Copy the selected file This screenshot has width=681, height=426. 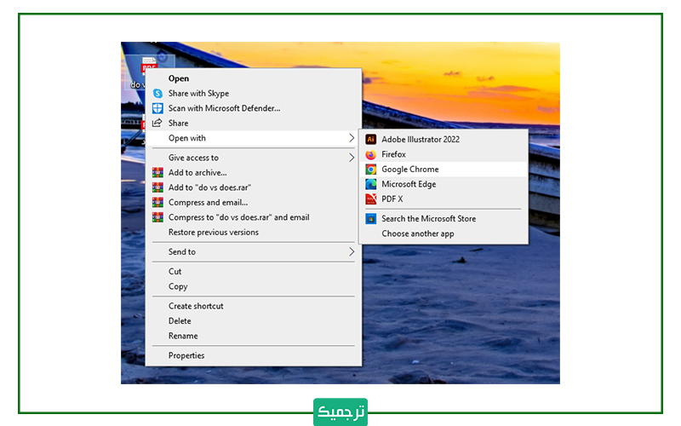click(254, 286)
